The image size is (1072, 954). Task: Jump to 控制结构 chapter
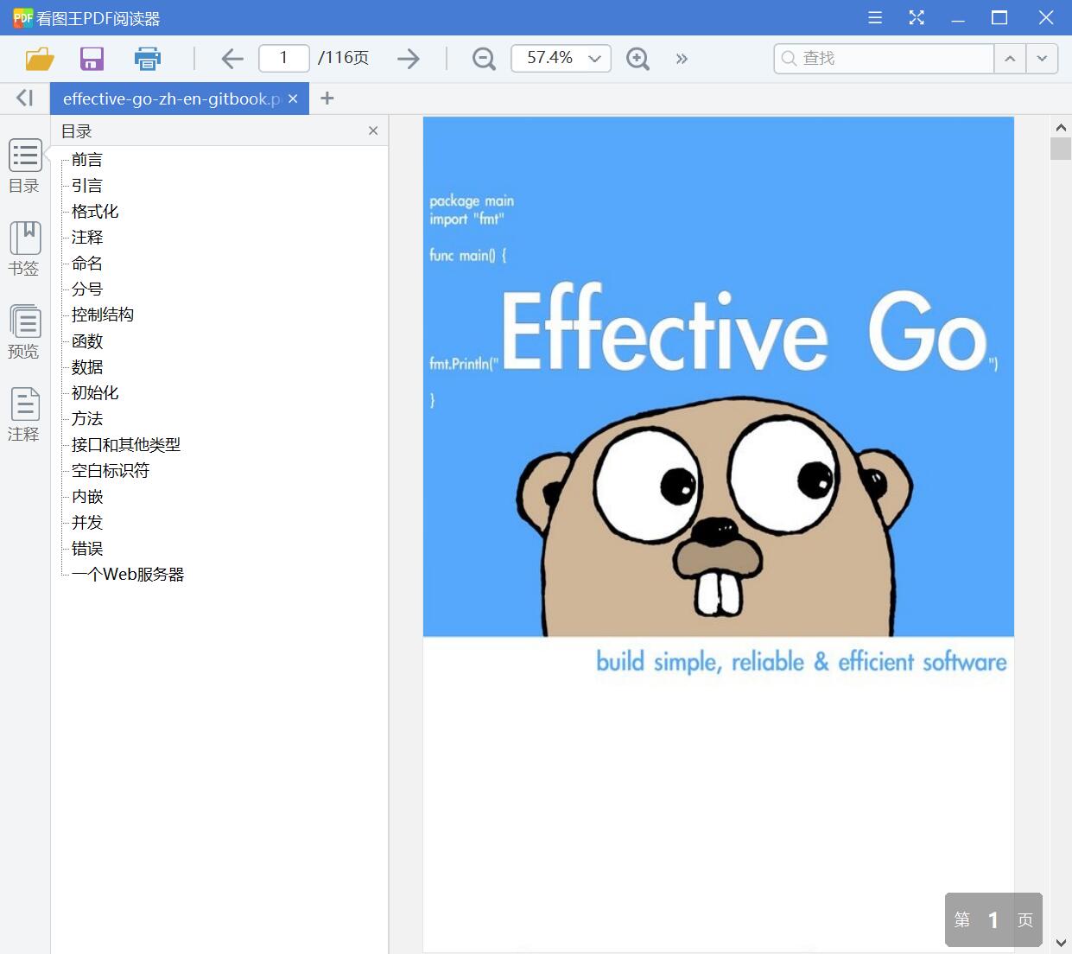coord(103,315)
